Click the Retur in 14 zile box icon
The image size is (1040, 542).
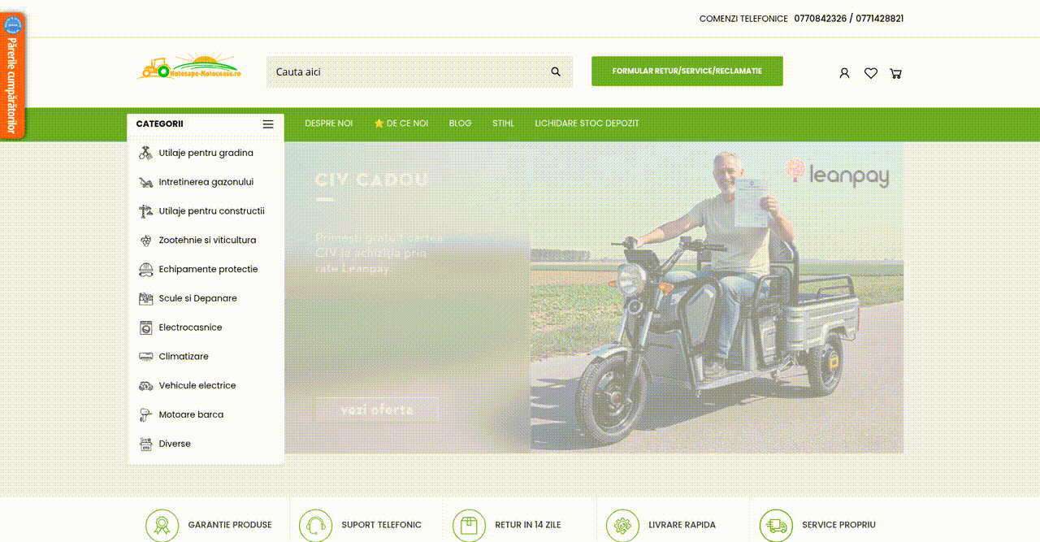[x=469, y=525]
